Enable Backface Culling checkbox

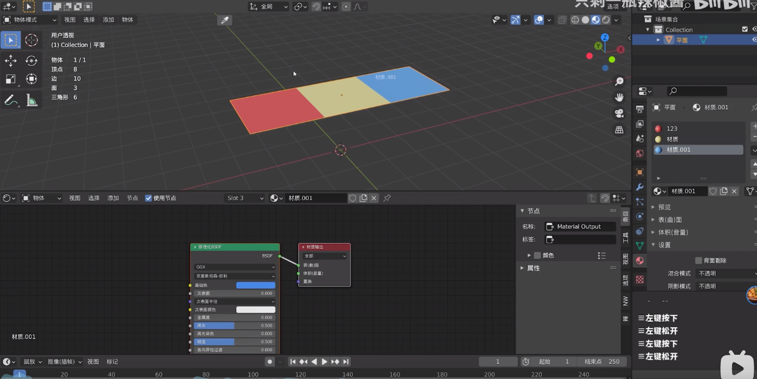[698, 261]
